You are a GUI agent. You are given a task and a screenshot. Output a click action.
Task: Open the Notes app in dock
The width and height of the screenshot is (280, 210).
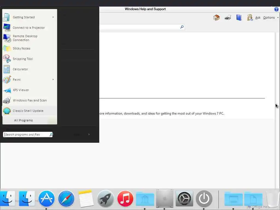tap(86, 199)
